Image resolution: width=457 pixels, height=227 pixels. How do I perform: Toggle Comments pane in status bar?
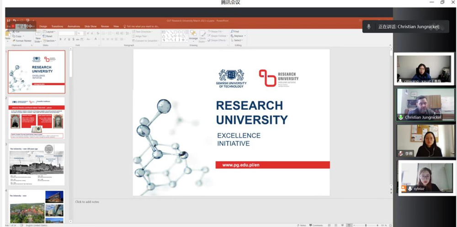316,225
